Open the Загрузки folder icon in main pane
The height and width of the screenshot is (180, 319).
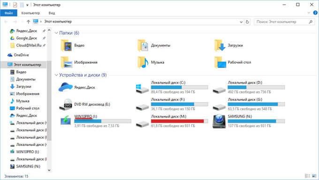[x=220, y=45]
